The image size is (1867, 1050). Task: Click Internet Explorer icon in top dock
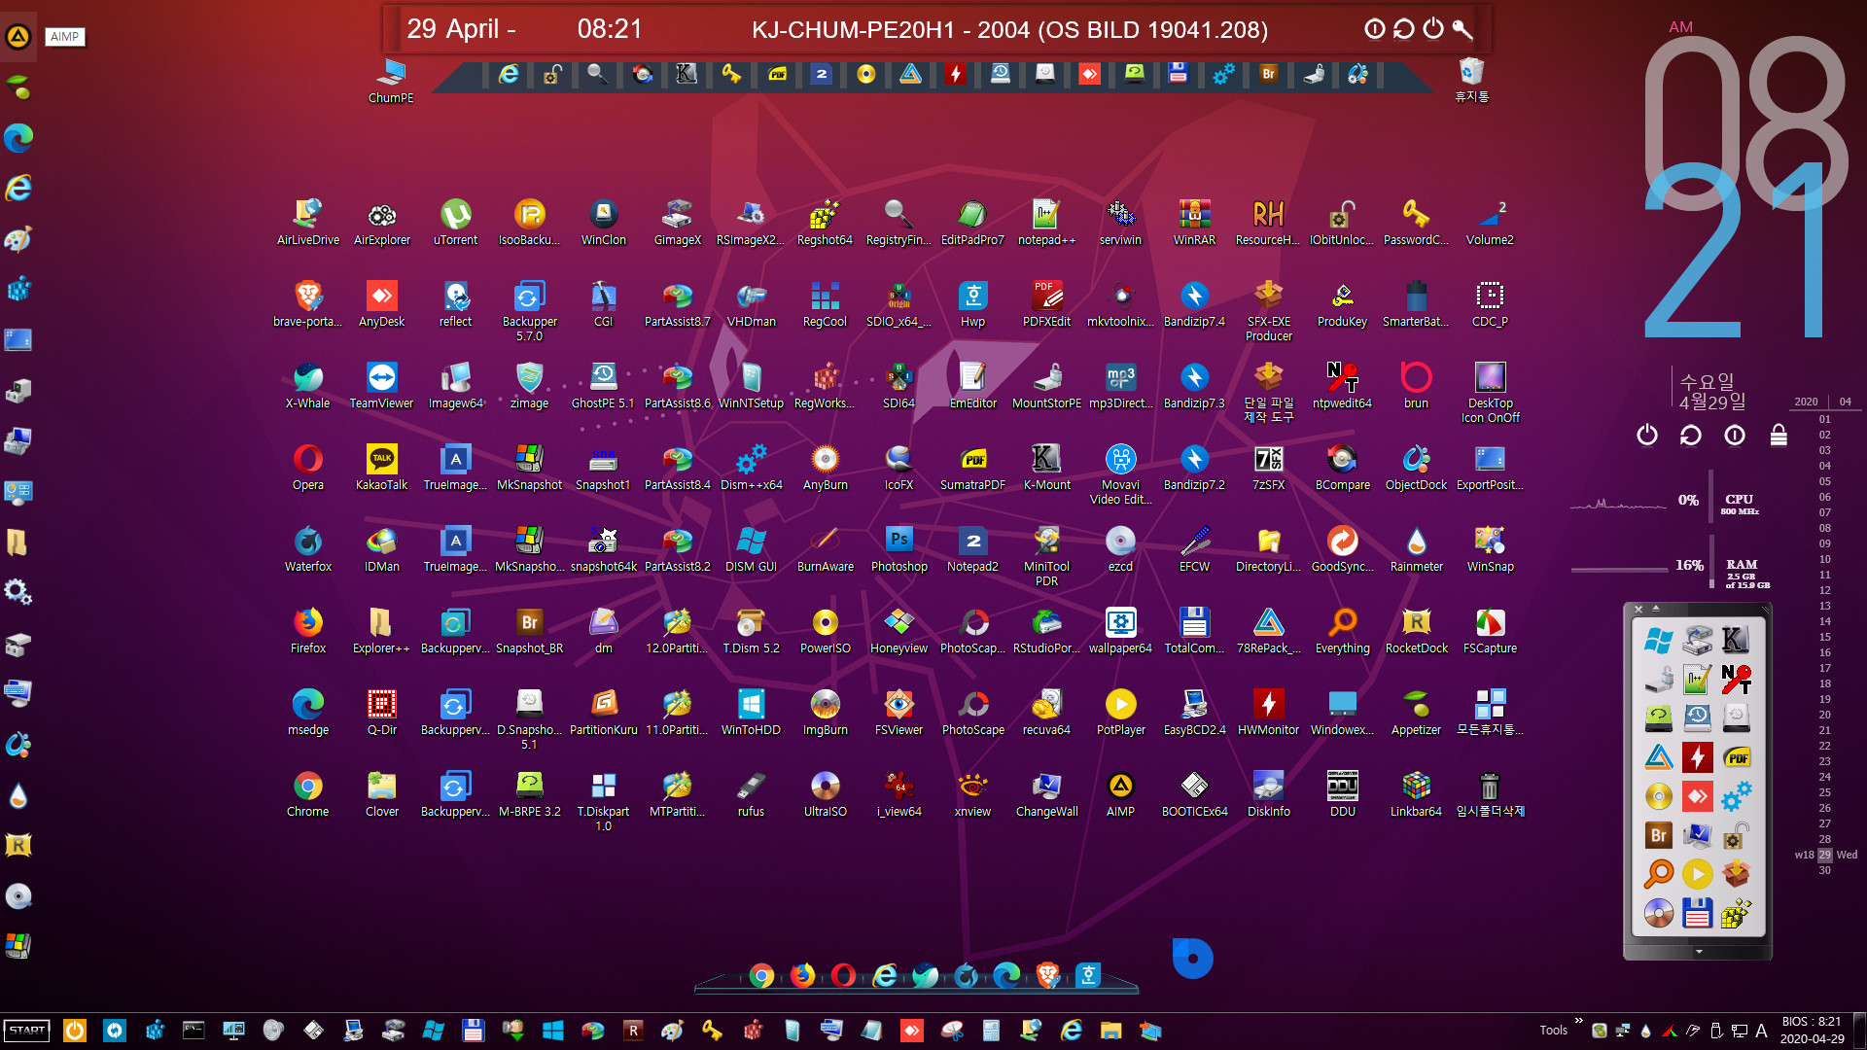coord(509,74)
